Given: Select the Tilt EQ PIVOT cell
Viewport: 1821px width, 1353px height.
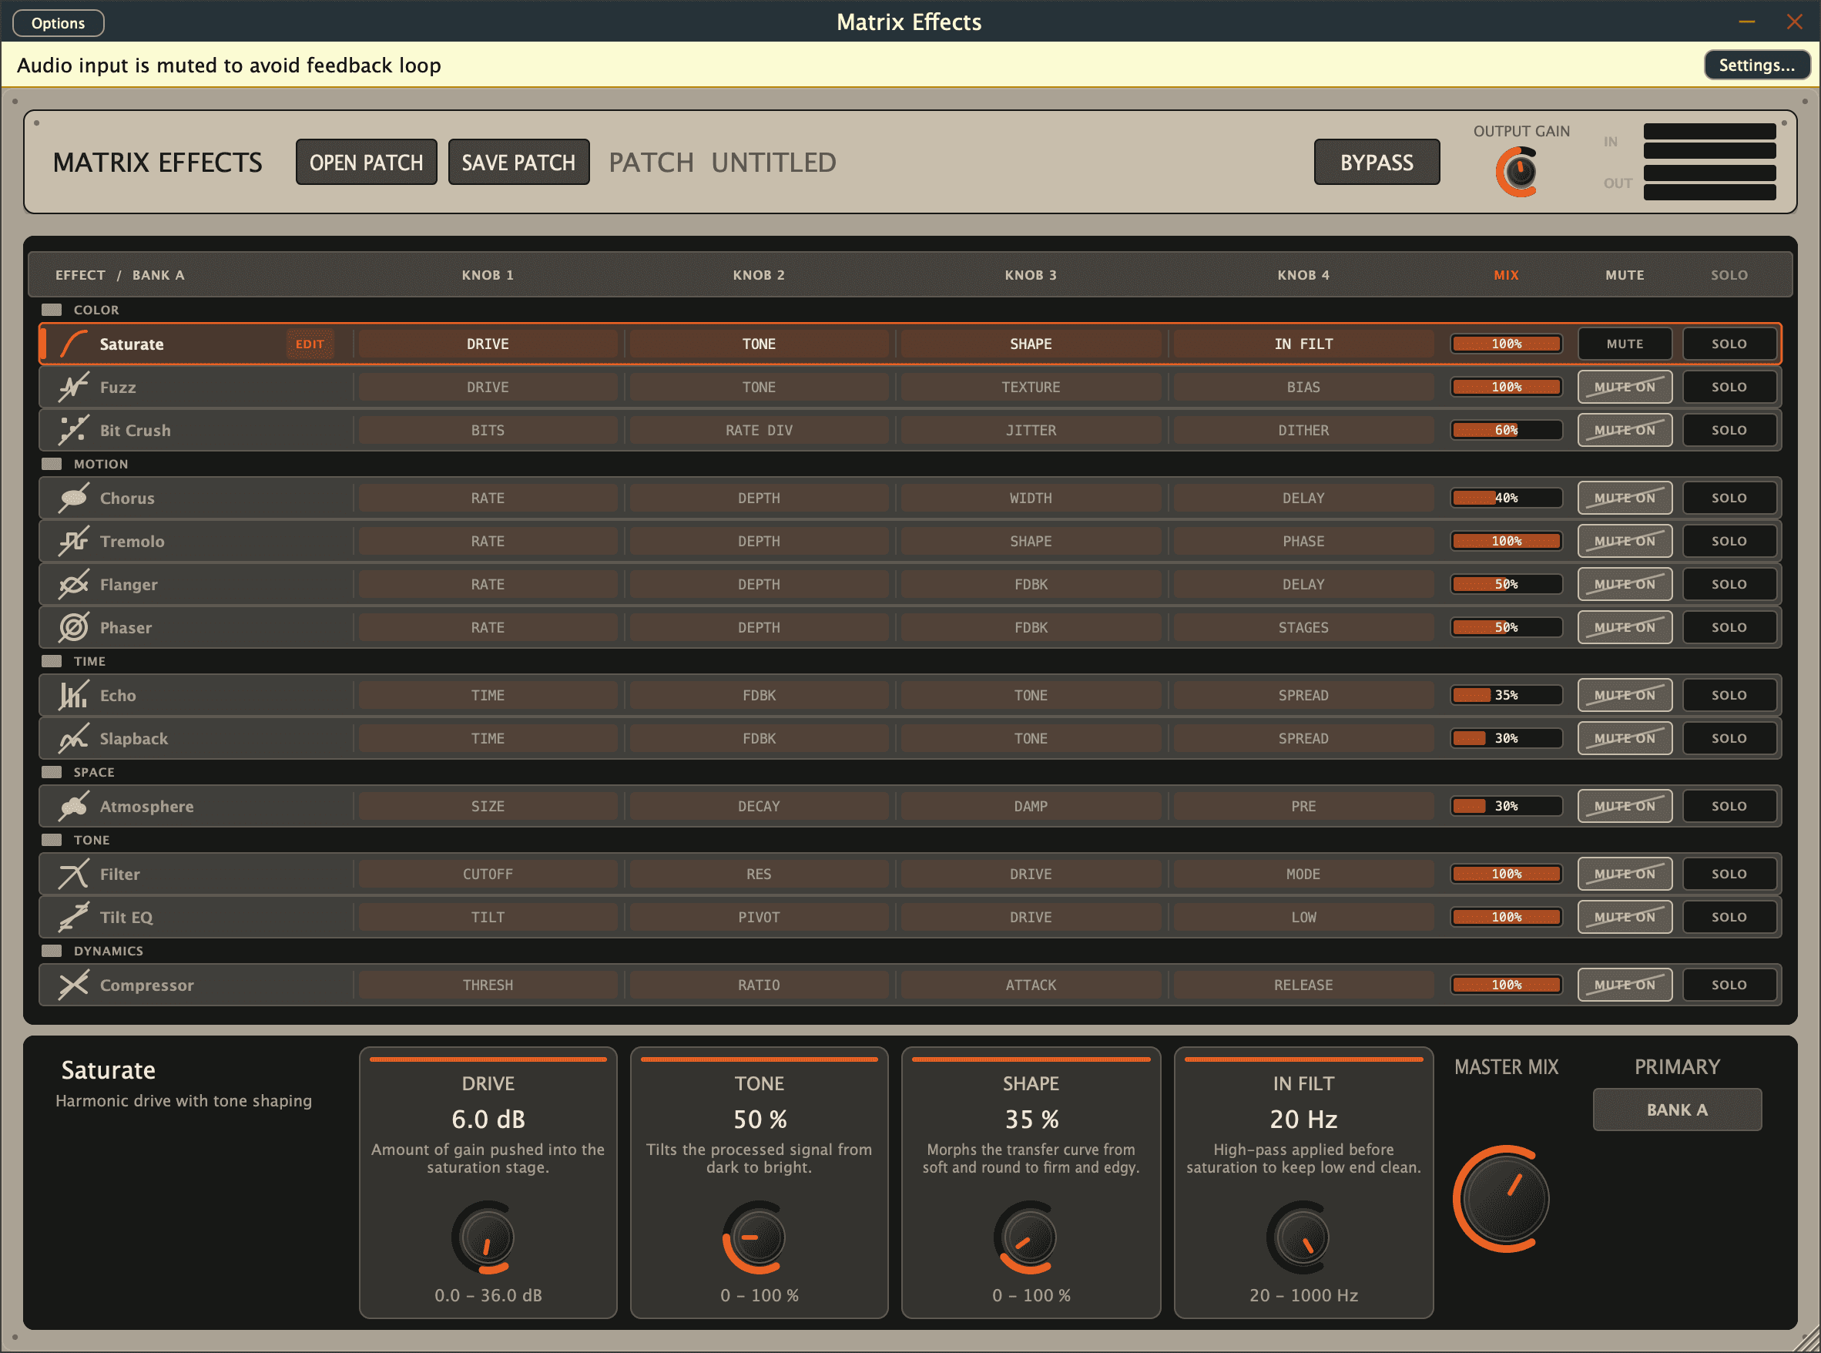Looking at the screenshot, I should pos(759,918).
